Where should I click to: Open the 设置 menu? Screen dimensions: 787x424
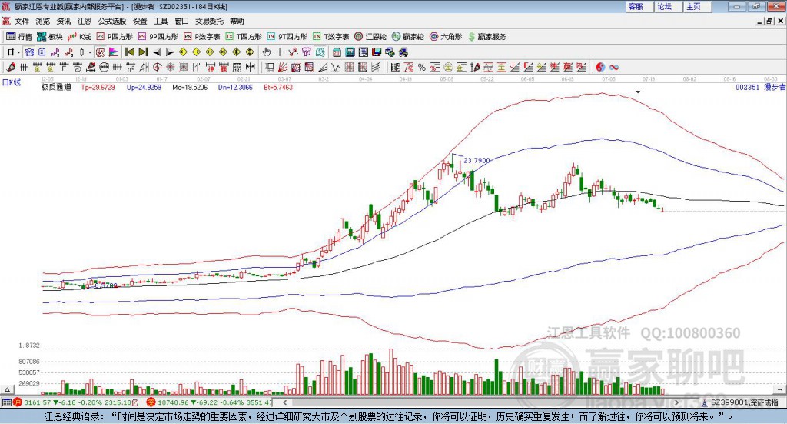coord(140,21)
